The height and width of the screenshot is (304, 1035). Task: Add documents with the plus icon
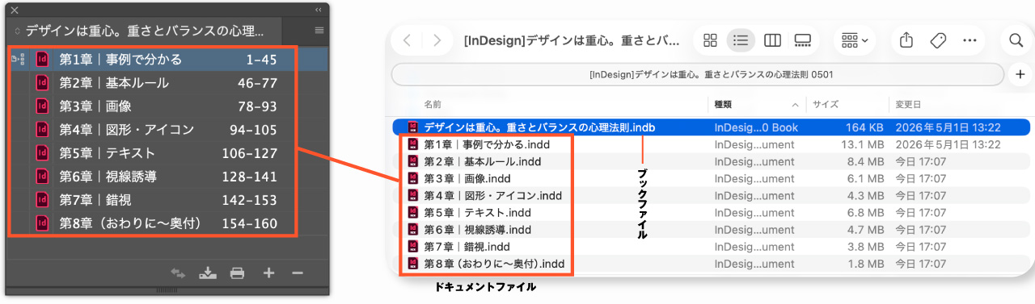(x=269, y=273)
